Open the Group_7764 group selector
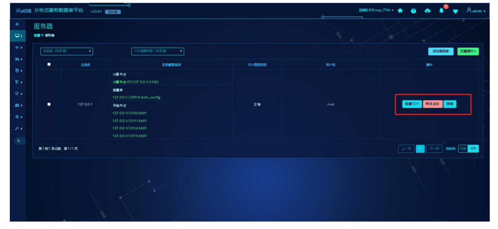The width and height of the screenshot is (498, 229). click(x=377, y=11)
